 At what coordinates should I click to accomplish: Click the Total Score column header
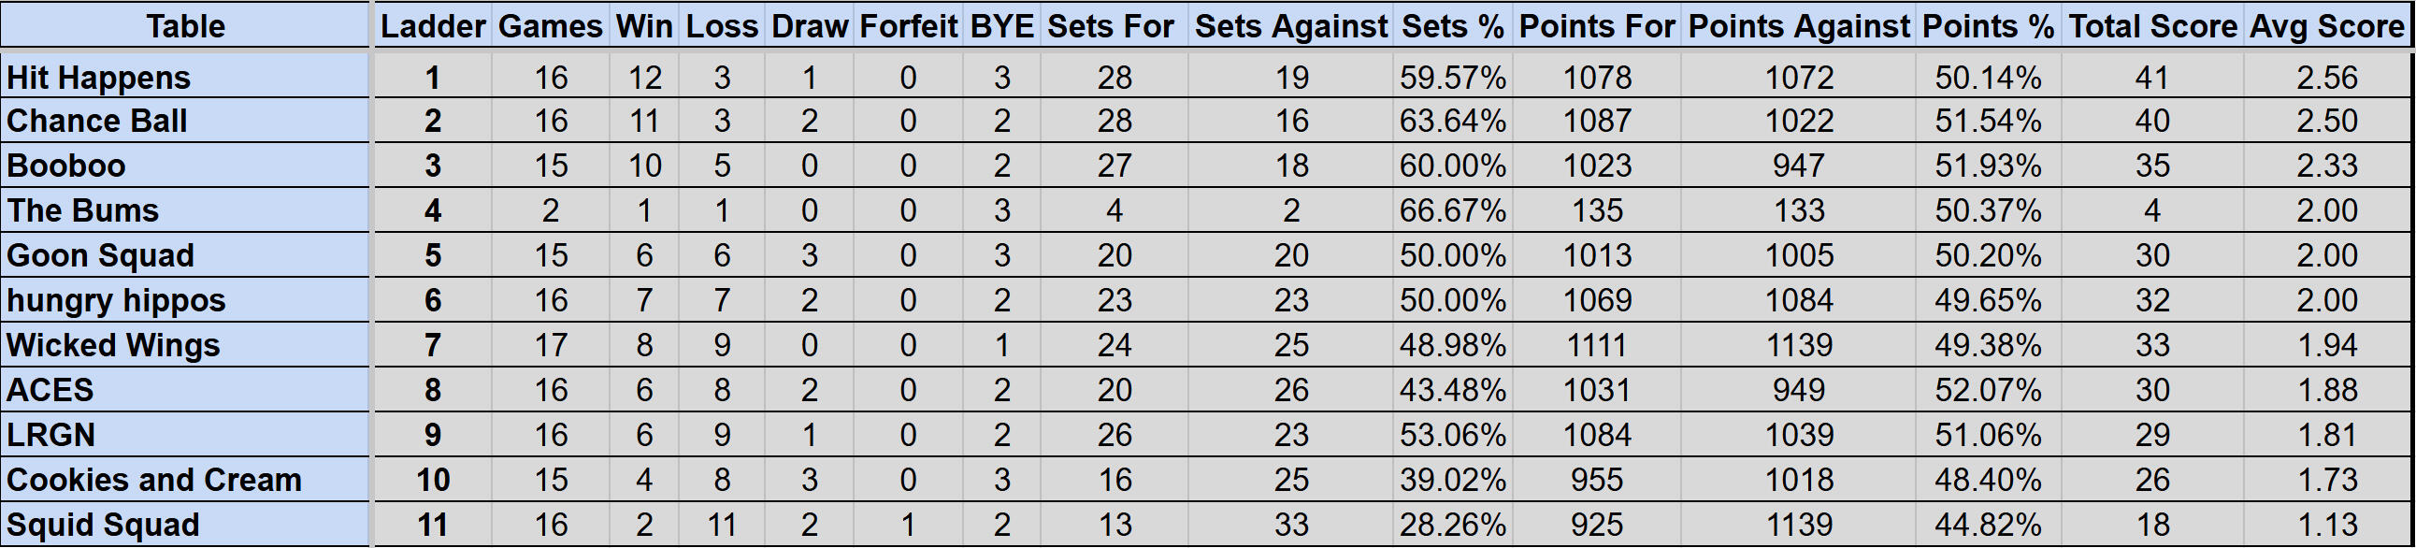[2152, 26]
